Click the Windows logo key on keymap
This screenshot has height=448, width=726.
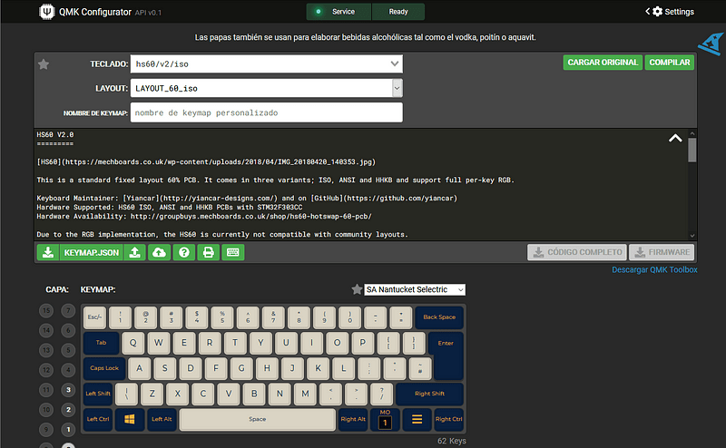[130, 419]
